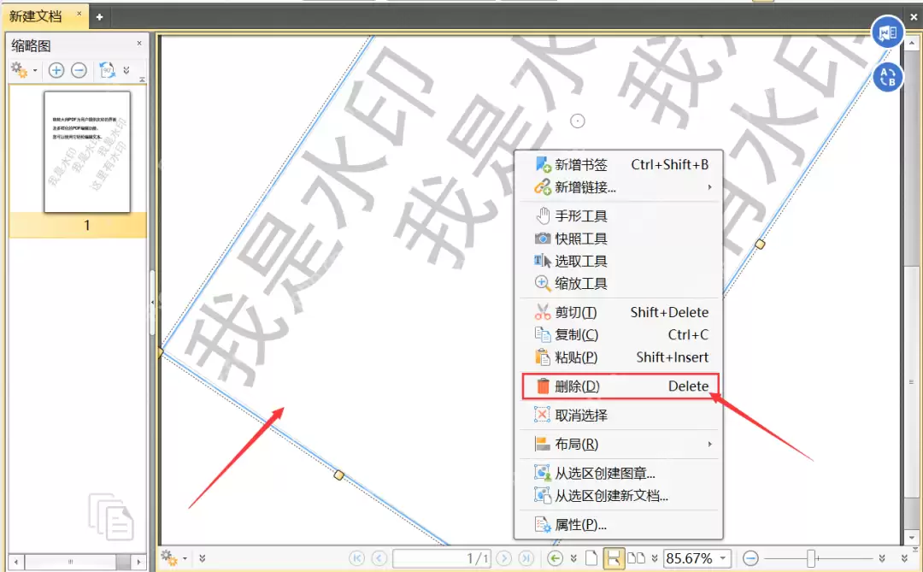Zoom in on thumbnails with the plus icon
923x572 pixels.
56,70
